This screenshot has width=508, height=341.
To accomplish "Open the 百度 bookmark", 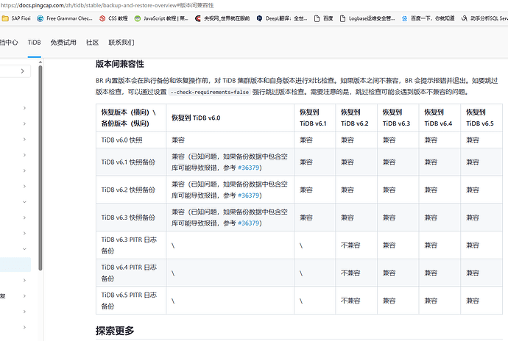I will (x=324, y=18).
